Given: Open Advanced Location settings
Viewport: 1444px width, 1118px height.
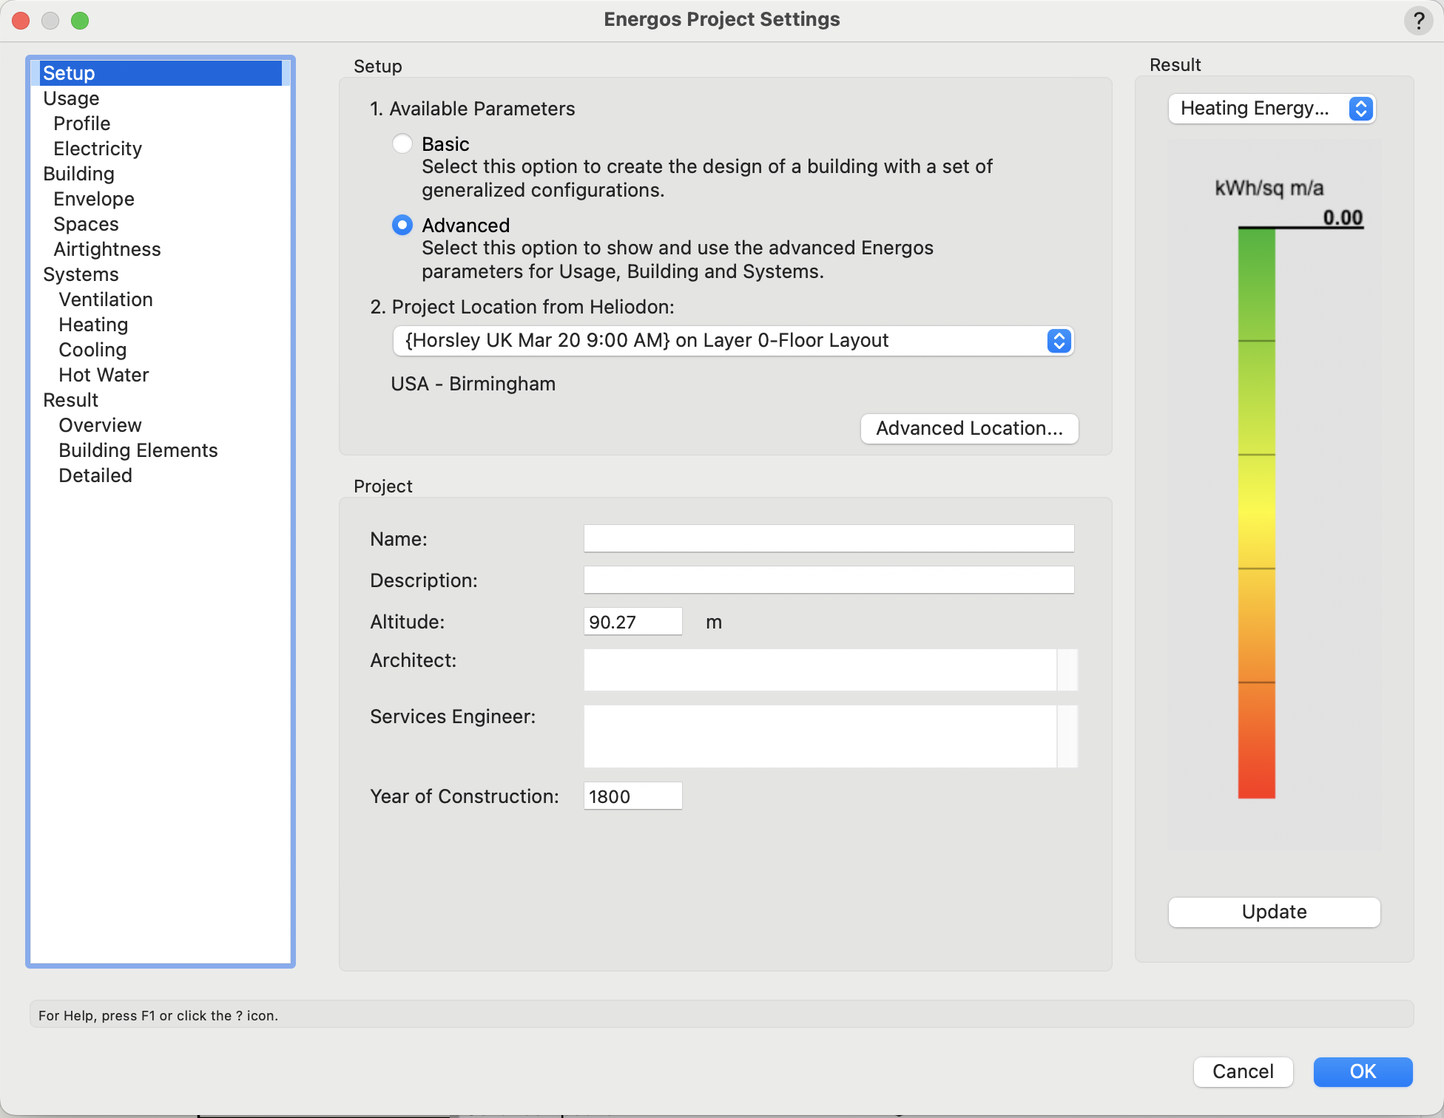Looking at the screenshot, I should pos(969,428).
